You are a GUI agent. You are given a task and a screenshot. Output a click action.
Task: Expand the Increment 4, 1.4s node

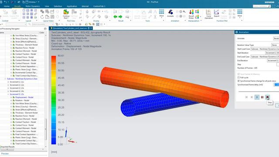pos(8,91)
